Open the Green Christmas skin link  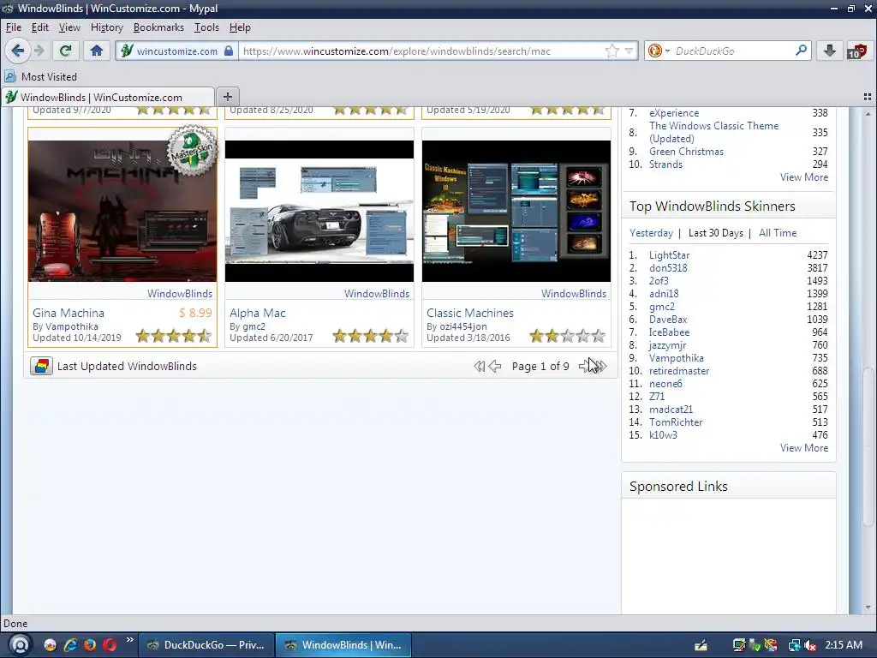(x=686, y=152)
